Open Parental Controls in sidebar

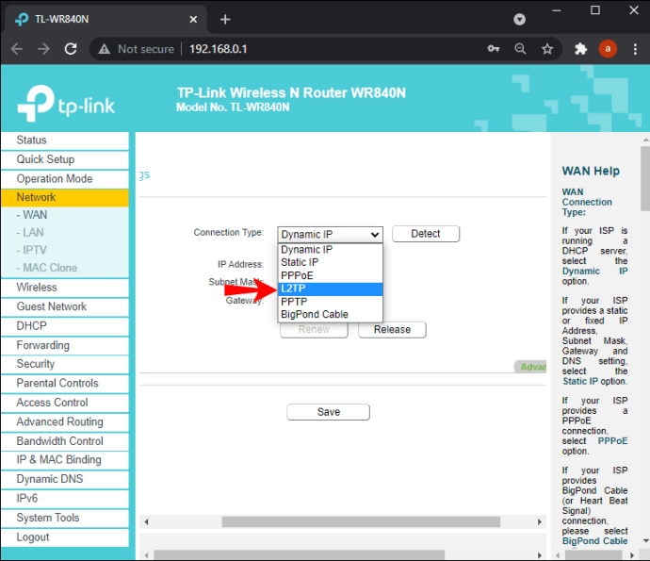(x=65, y=384)
